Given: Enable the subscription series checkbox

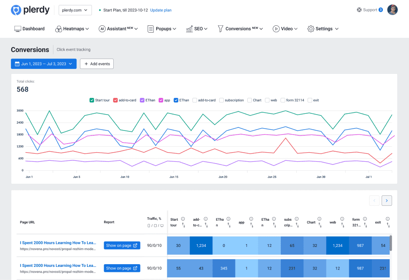Looking at the screenshot, I should 221,100.
